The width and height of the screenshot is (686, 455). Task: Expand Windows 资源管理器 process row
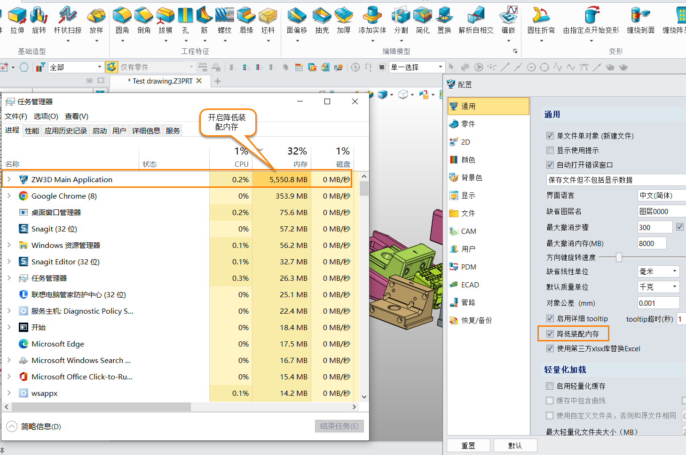[x=9, y=245]
